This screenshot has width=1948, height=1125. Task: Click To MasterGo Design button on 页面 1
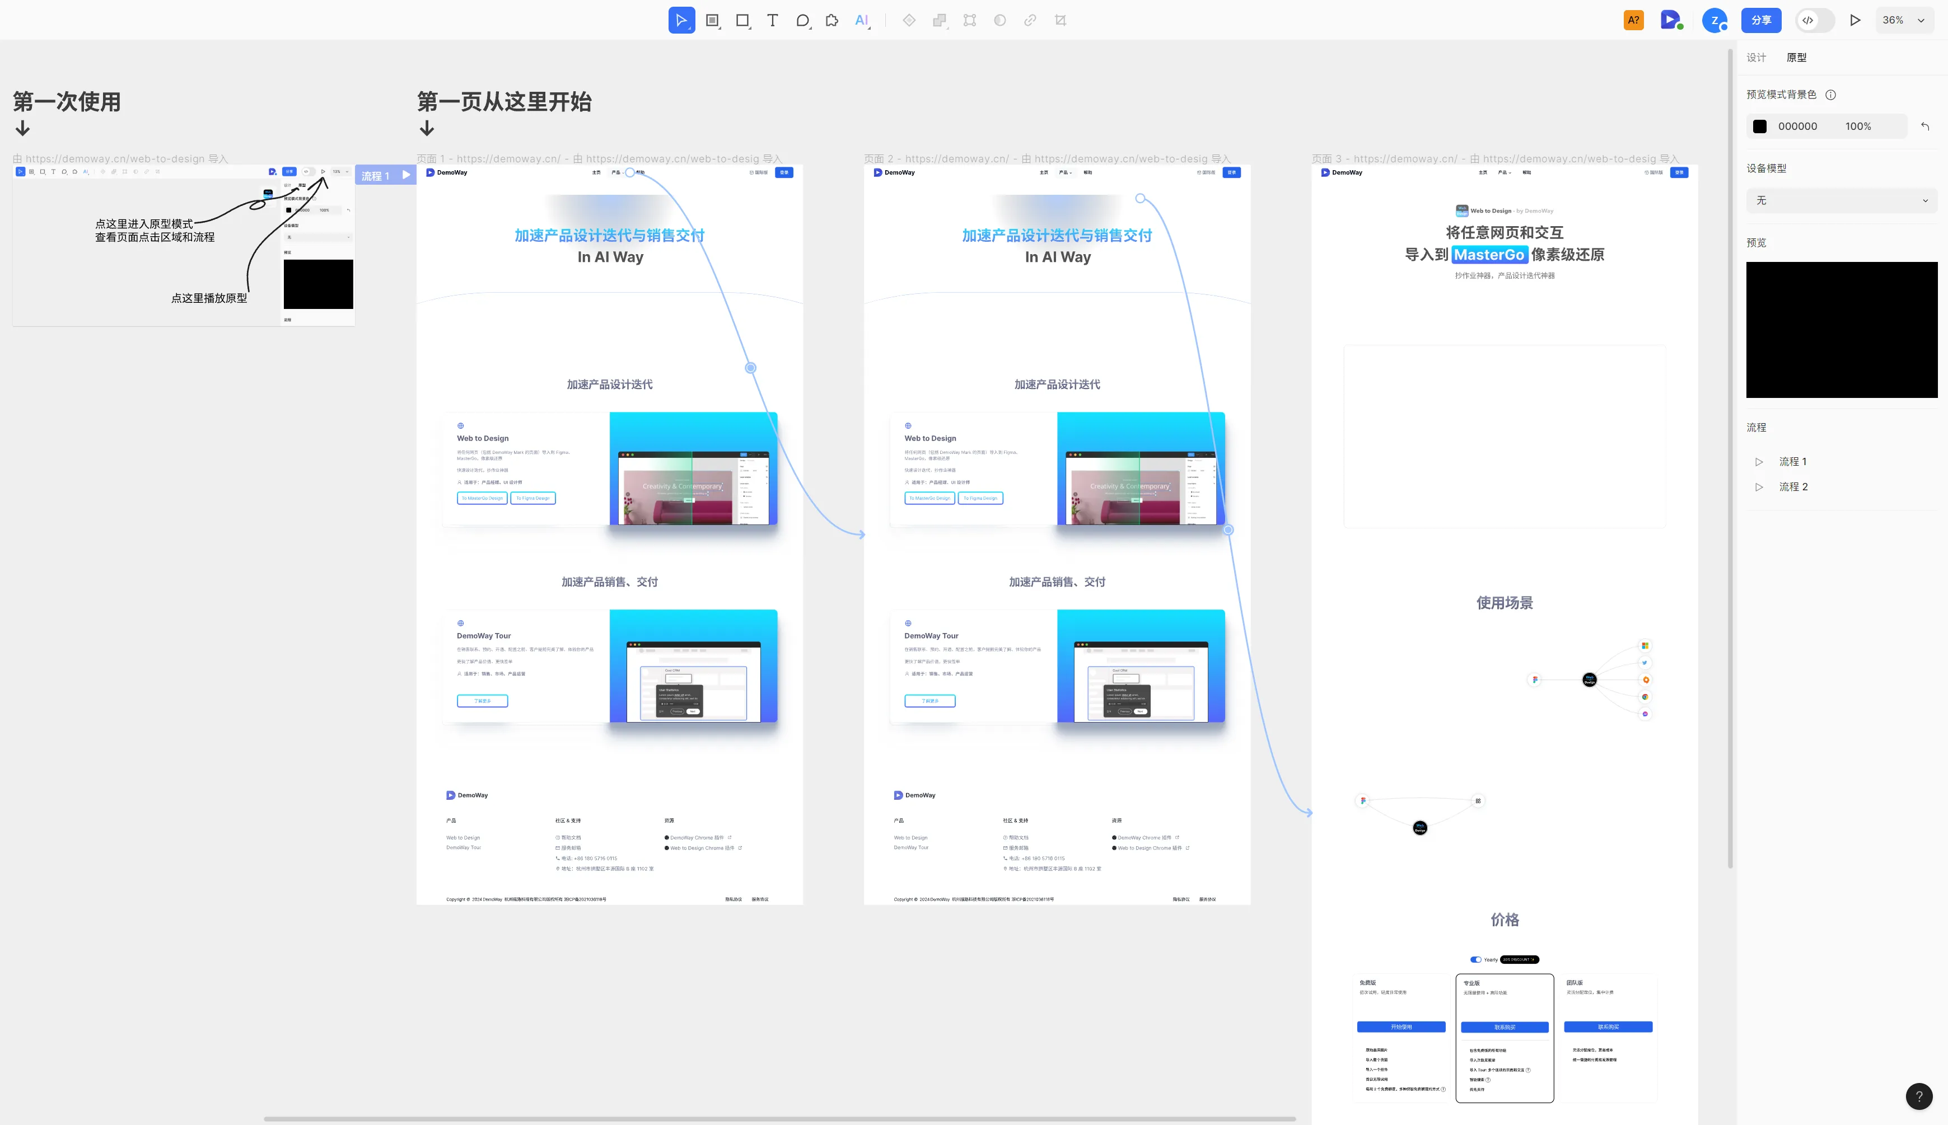482,498
